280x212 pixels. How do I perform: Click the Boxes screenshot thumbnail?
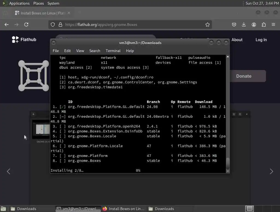coord(41,129)
